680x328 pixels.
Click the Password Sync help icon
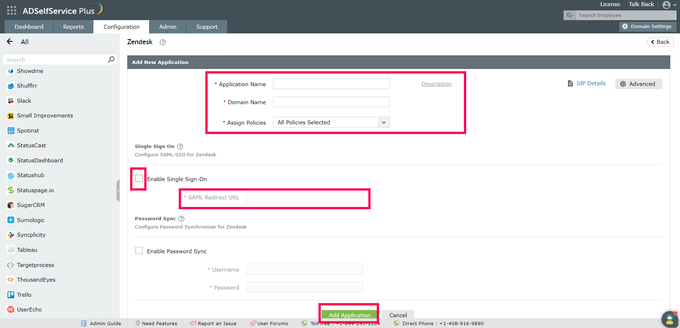(182, 219)
